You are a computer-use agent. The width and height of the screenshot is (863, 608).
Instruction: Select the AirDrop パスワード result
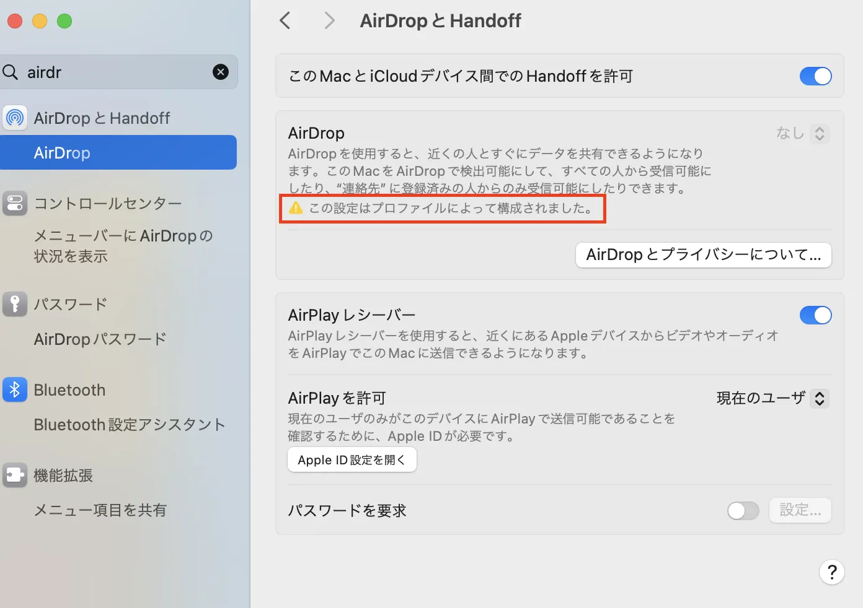point(100,339)
